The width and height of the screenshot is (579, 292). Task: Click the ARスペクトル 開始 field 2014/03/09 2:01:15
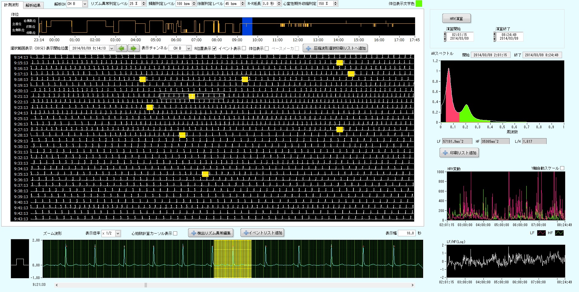tap(490, 55)
